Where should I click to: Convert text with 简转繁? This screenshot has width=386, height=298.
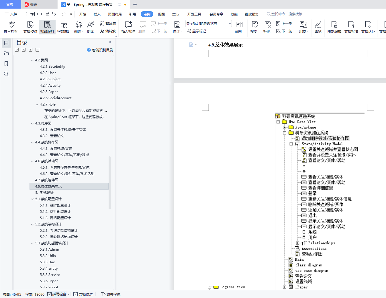(108, 31)
